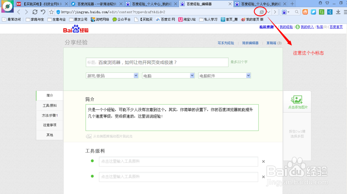Click into the 简介 text area
The image size is (347, 194).
pyautogui.click(x=172, y=117)
